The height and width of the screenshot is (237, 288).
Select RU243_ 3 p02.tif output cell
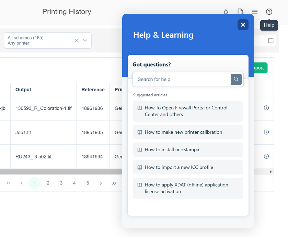(x=44, y=157)
